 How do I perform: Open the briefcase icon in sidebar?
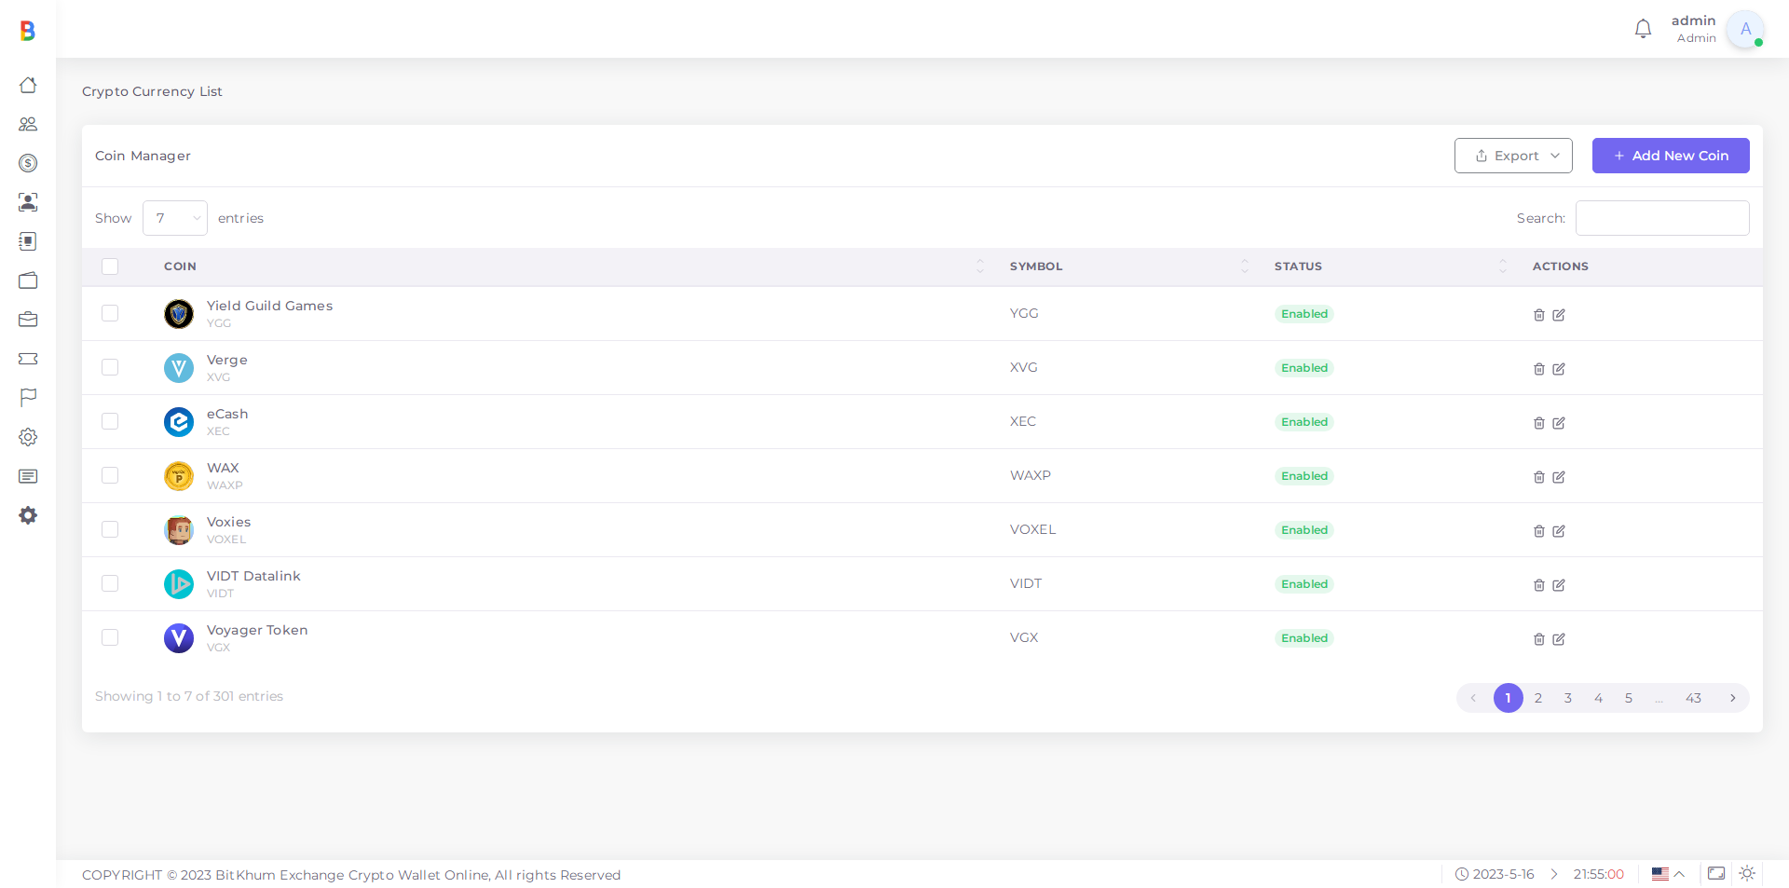(x=28, y=320)
